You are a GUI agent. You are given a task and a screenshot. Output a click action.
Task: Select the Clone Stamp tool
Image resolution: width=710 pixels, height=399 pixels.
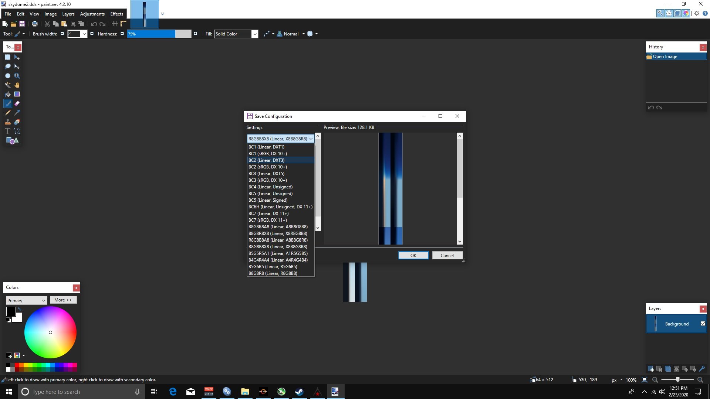[x=8, y=122]
